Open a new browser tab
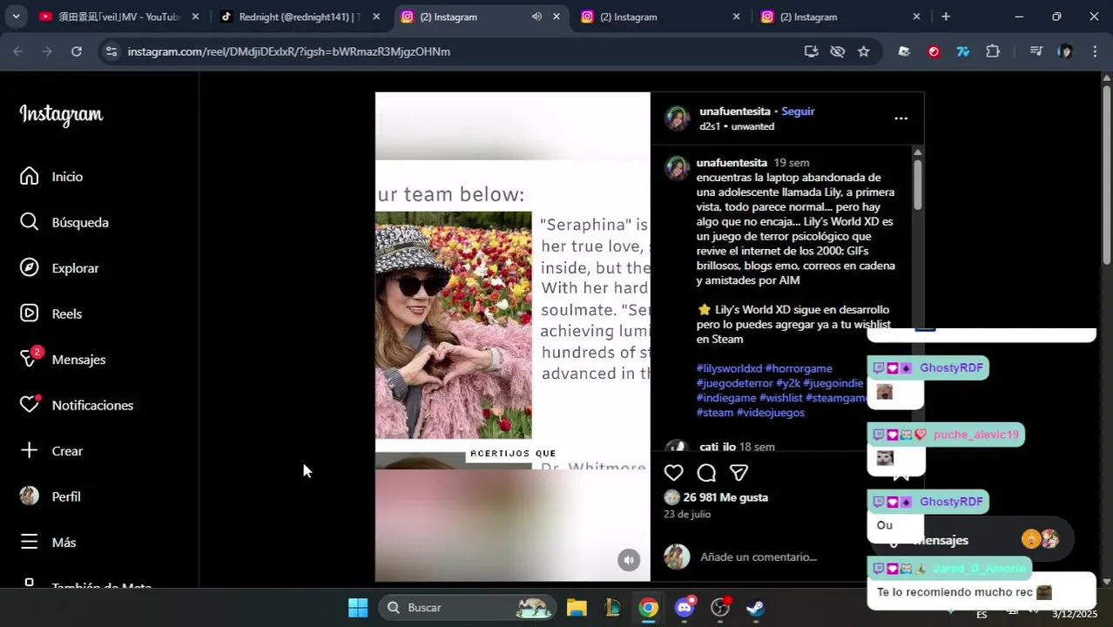1113x627 pixels. point(946,17)
